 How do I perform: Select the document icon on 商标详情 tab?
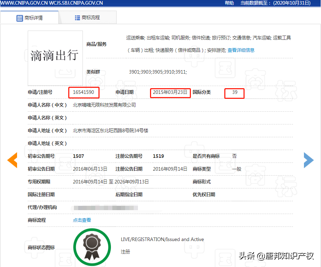[20, 18]
